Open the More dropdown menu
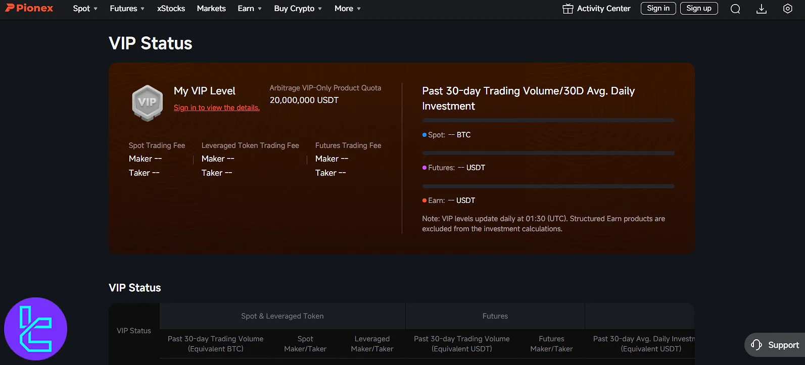 click(347, 9)
